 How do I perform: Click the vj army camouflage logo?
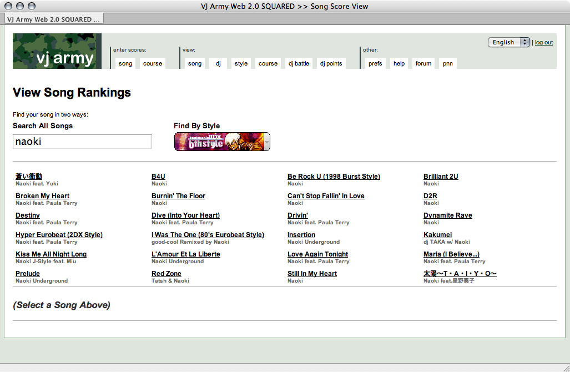pyautogui.click(x=57, y=51)
